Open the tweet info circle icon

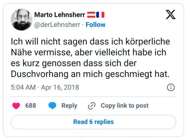point(170,87)
